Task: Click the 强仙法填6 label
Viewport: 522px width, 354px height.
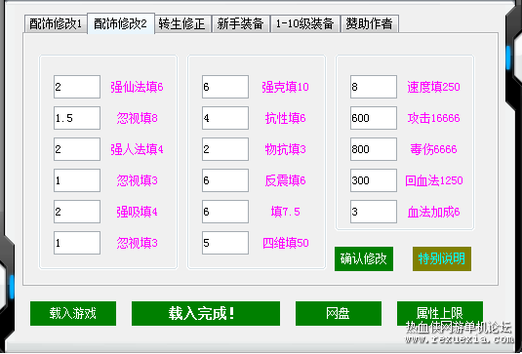Action: click(137, 87)
